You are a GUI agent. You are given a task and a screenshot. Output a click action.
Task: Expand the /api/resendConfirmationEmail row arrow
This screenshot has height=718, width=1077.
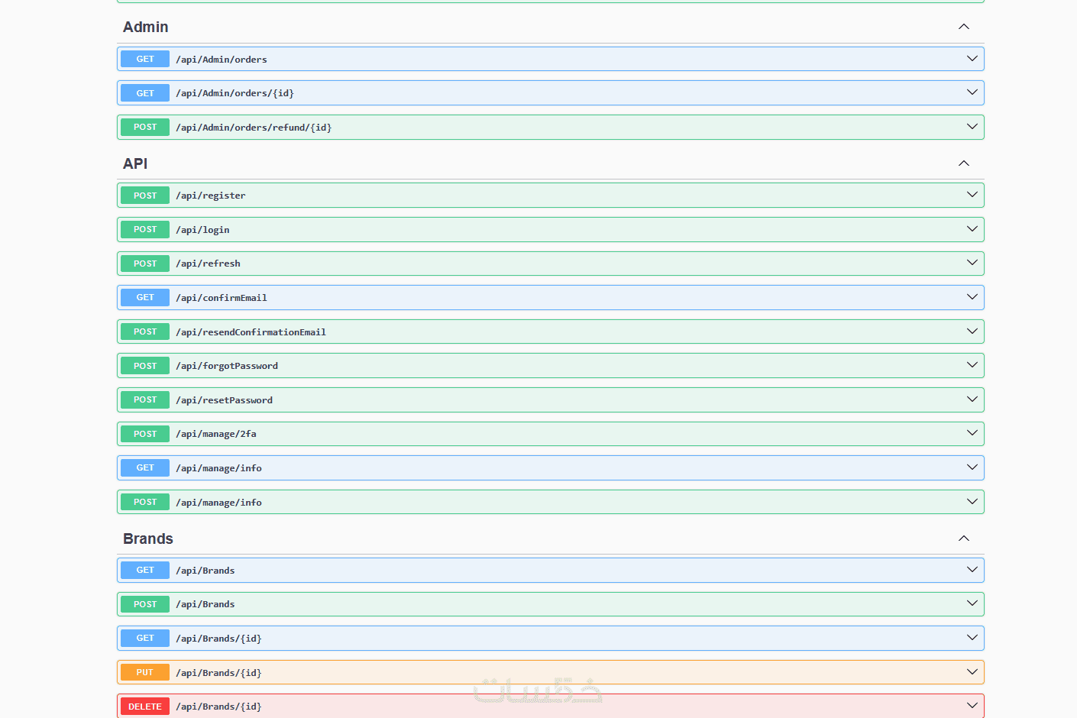coord(972,332)
